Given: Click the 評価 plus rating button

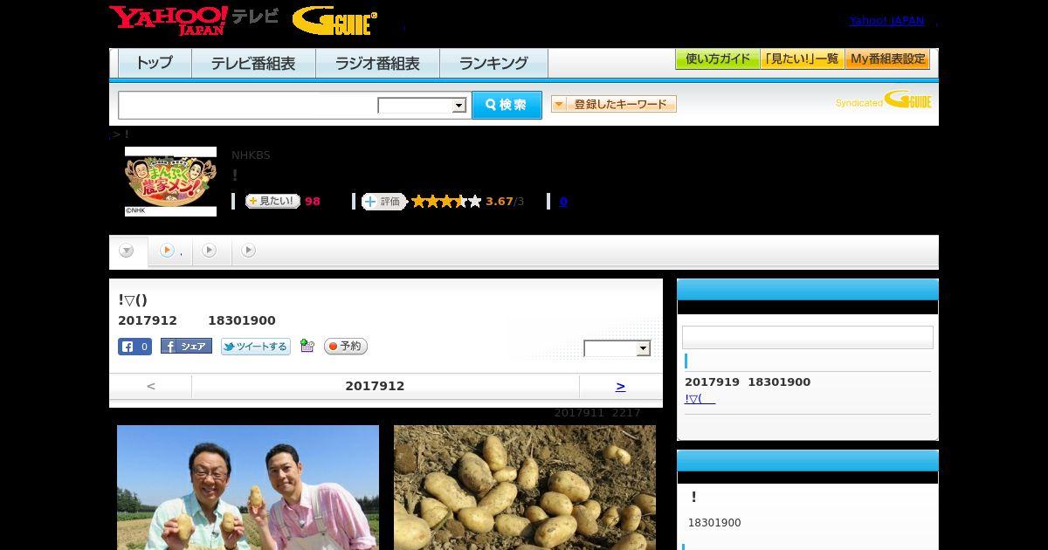Looking at the screenshot, I should 384,202.
